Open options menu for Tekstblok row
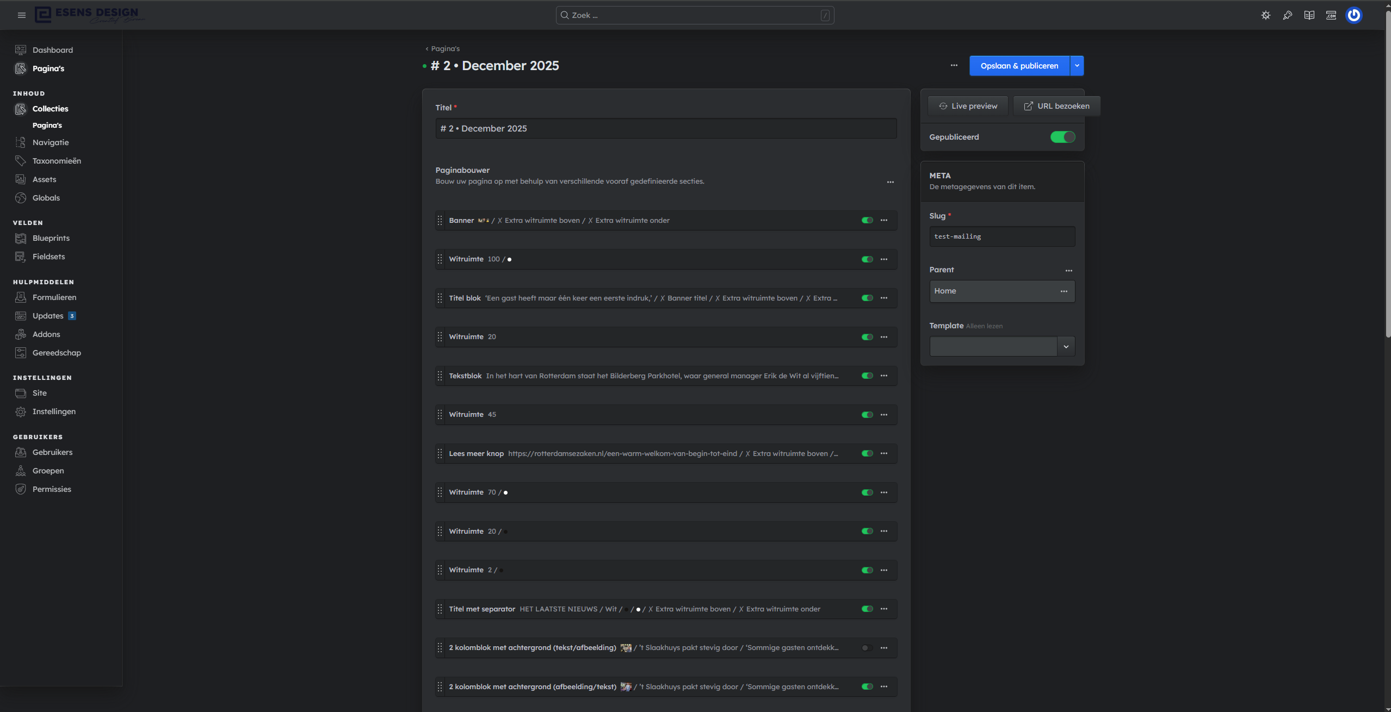1391x712 pixels. point(884,376)
